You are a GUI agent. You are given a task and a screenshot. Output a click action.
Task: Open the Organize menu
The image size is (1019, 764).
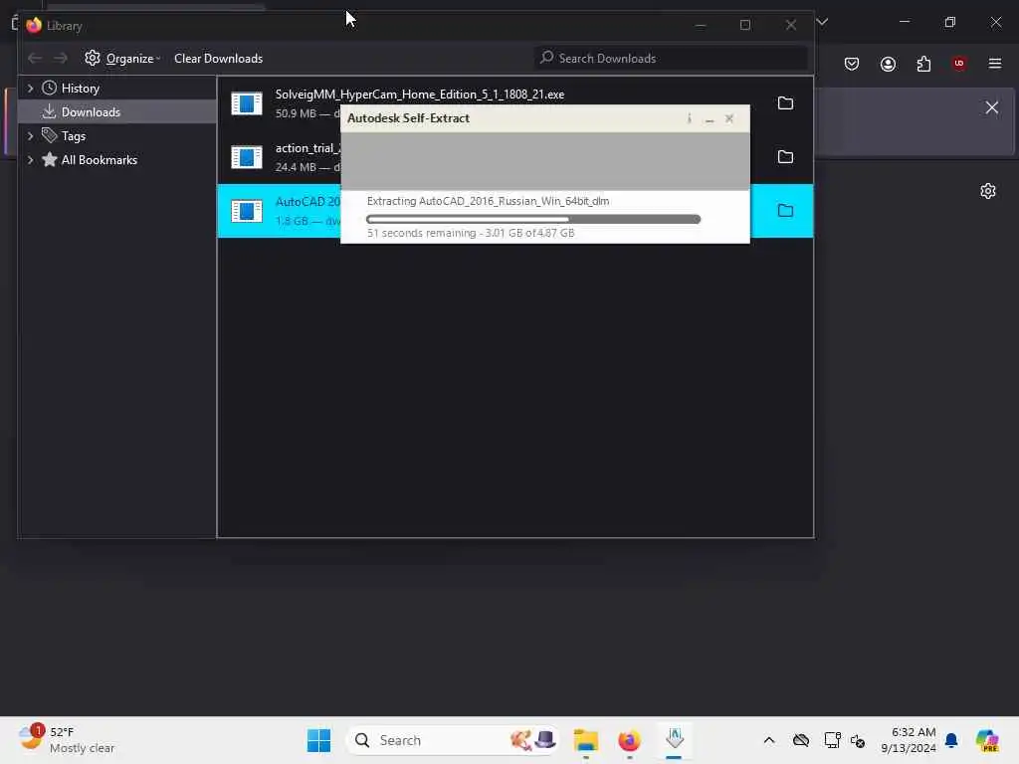coord(122,59)
